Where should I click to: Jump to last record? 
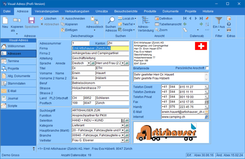tap(201, 18)
